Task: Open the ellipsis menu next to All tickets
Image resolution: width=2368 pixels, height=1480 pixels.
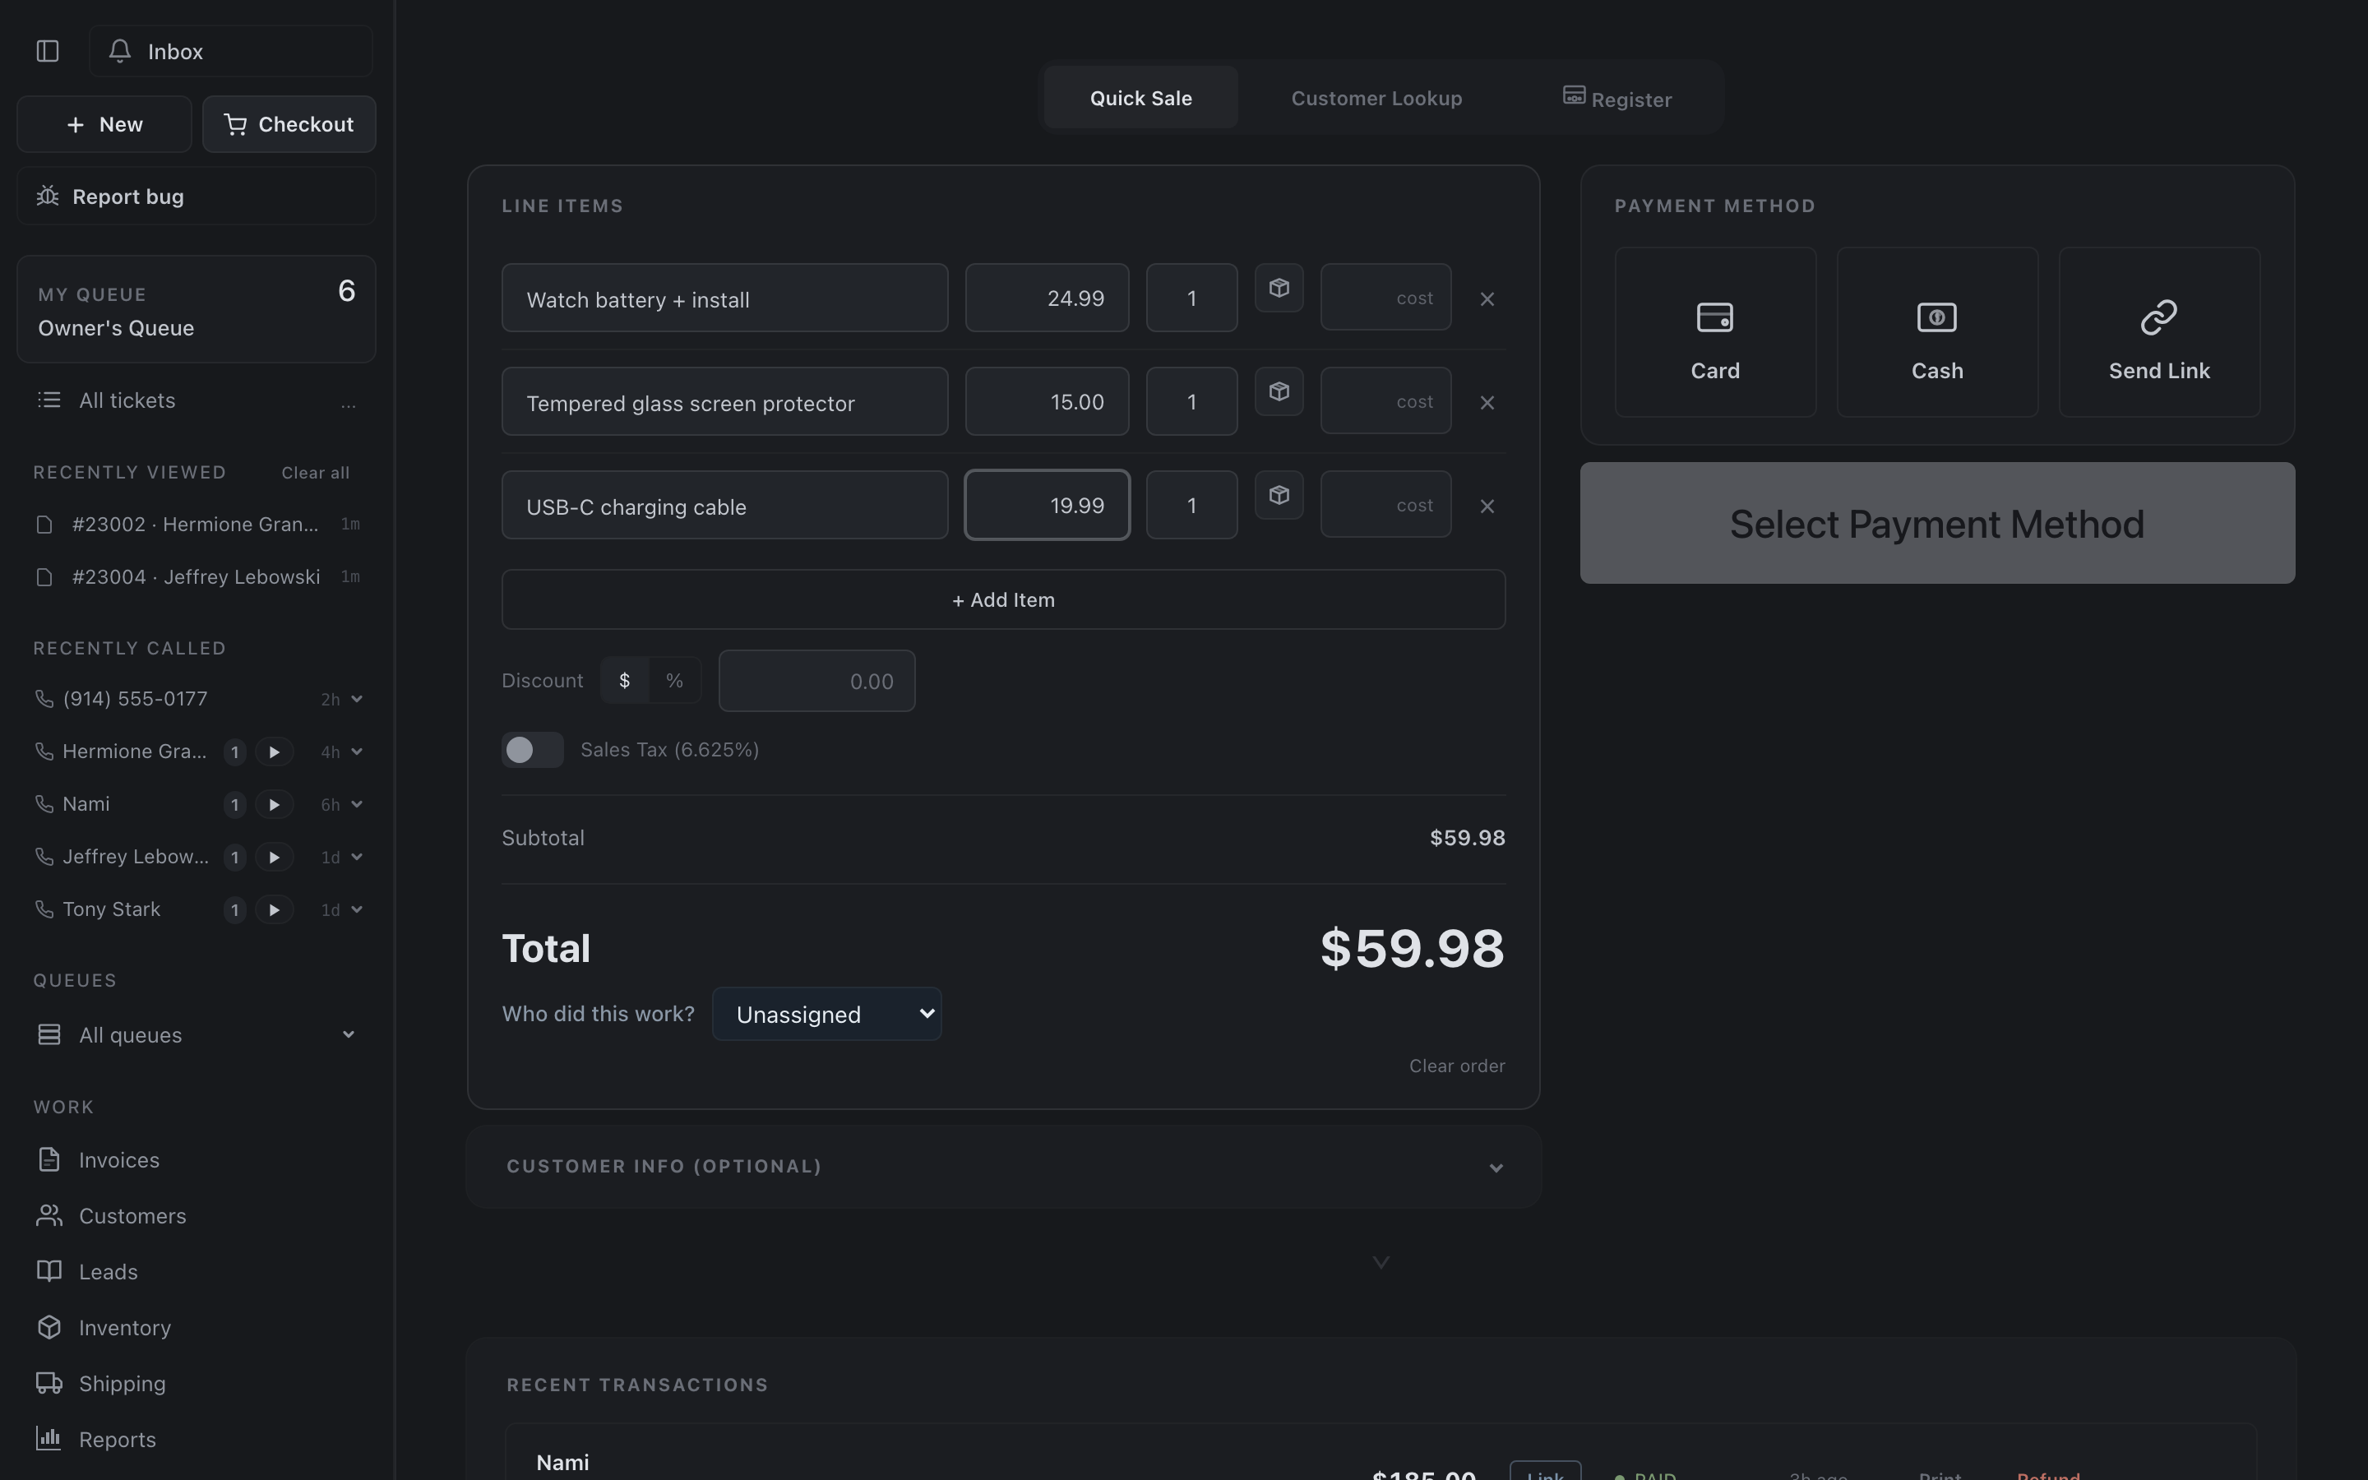Action: point(349,402)
